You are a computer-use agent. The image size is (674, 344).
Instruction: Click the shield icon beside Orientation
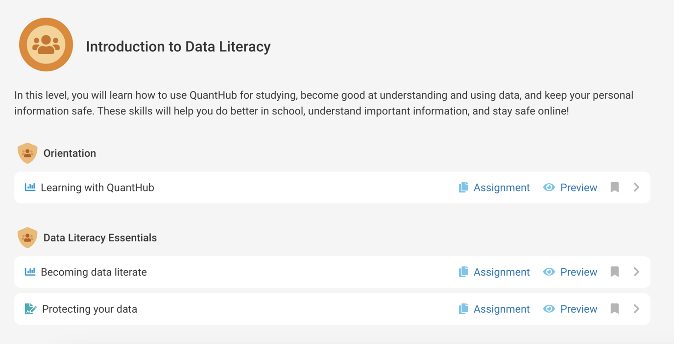point(27,153)
